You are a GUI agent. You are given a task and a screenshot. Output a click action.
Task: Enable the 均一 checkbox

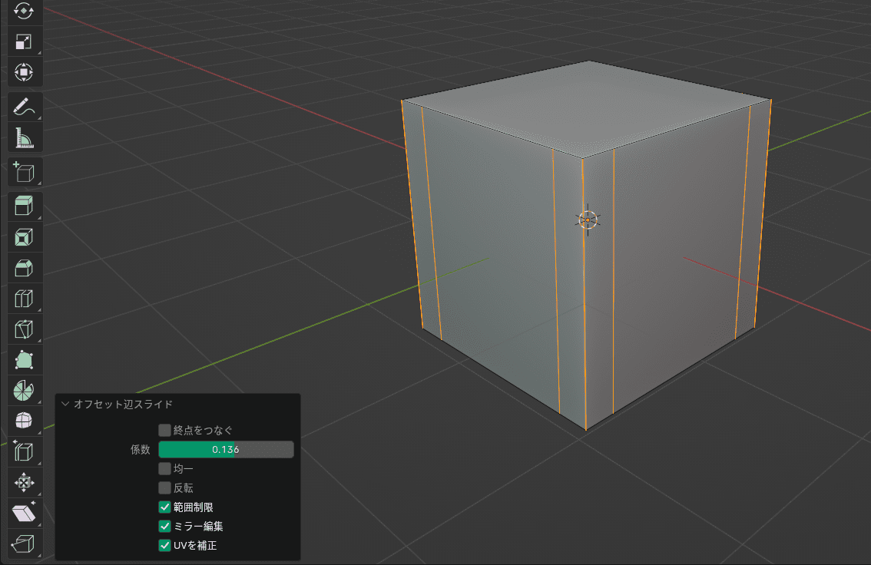164,468
